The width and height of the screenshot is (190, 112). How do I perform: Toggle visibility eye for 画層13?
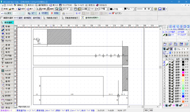click(x=170, y=96)
